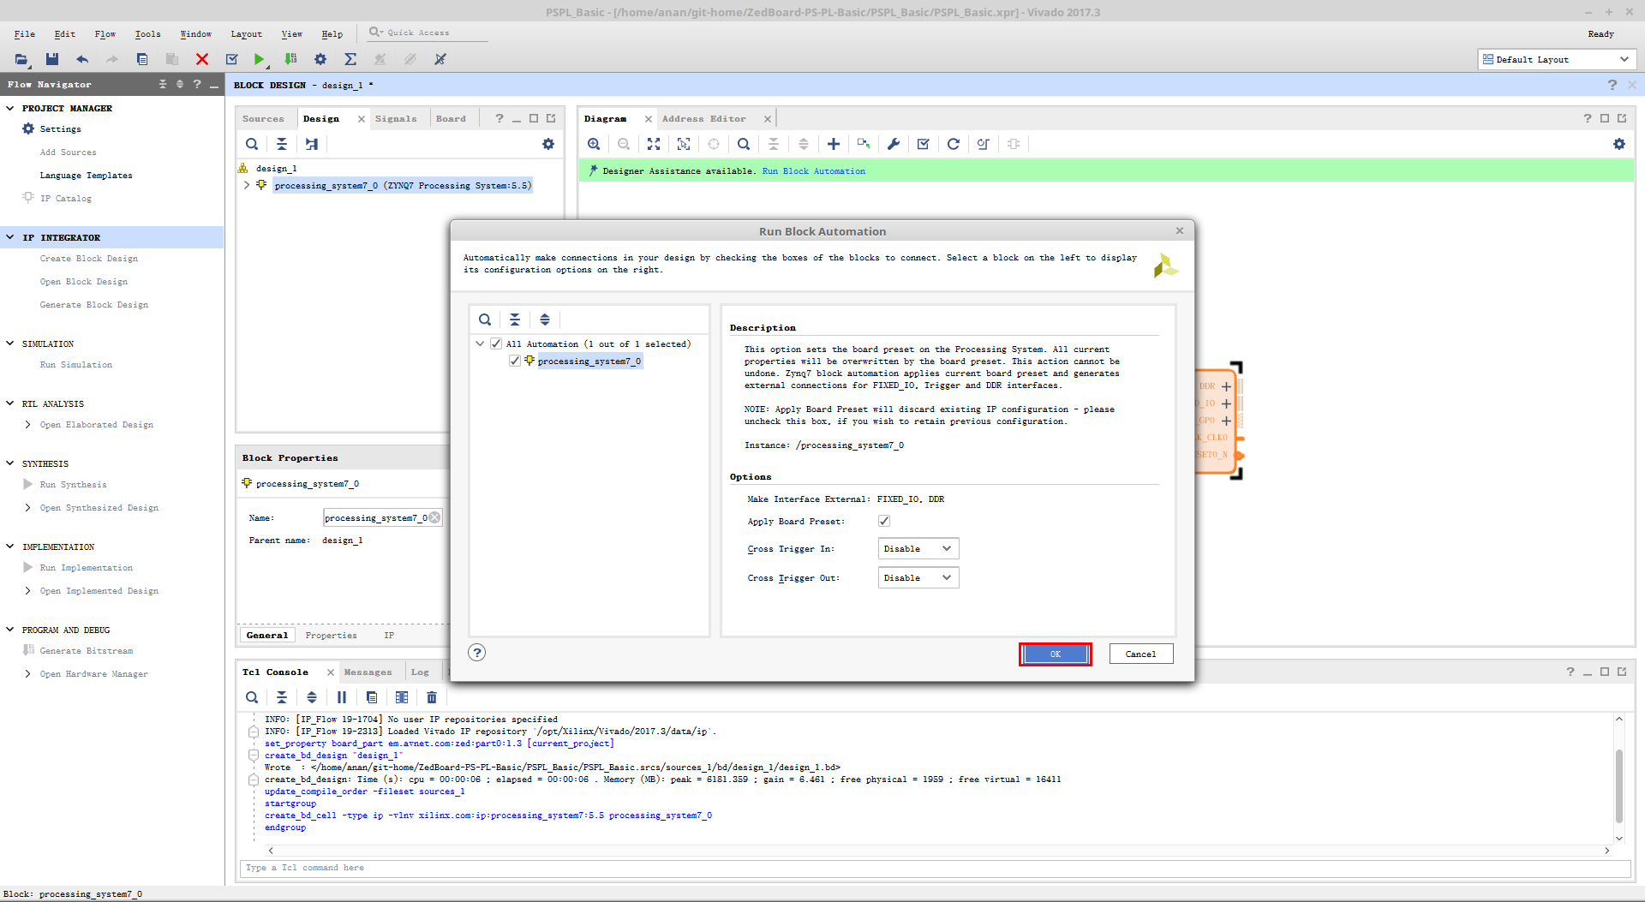1645x902 pixels.
Task: Click Generate Bitstream in navigator
Action: tap(86, 651)
